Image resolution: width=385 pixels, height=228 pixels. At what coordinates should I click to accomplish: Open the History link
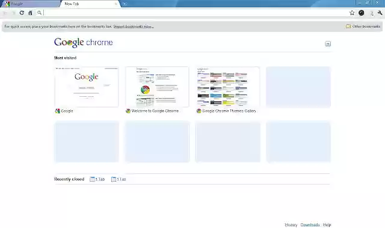291,225
